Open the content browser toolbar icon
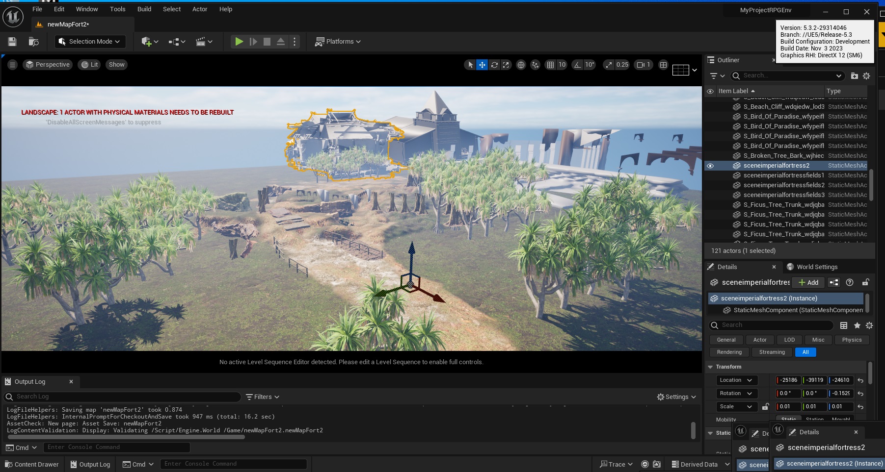The image size is (885, 472). coord(33,42)
